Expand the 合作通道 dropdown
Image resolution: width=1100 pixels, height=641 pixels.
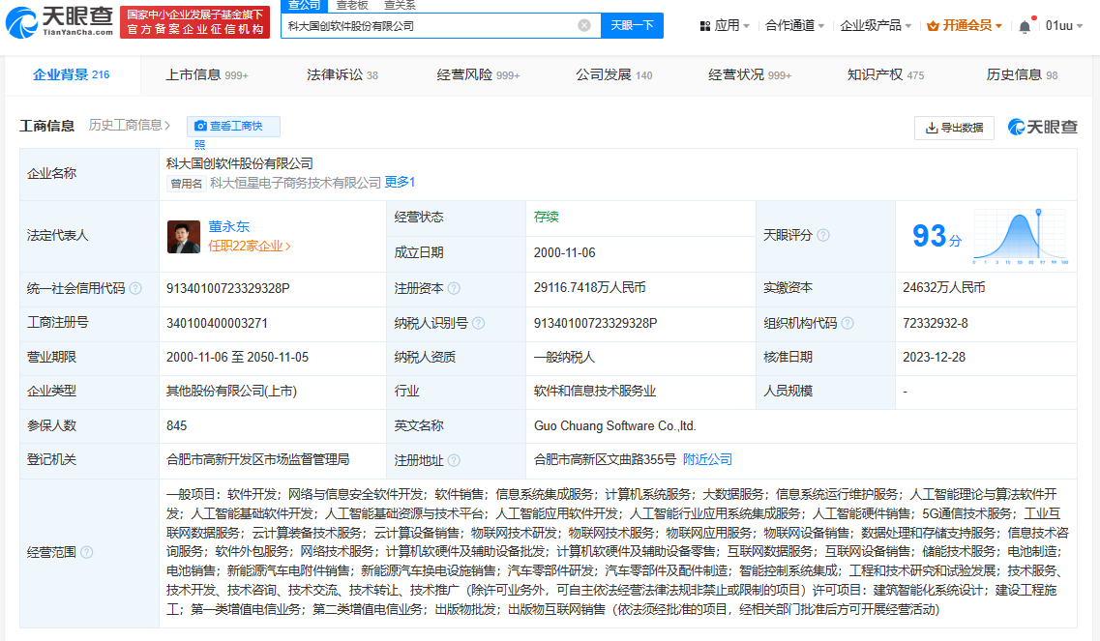click(795, 26)
